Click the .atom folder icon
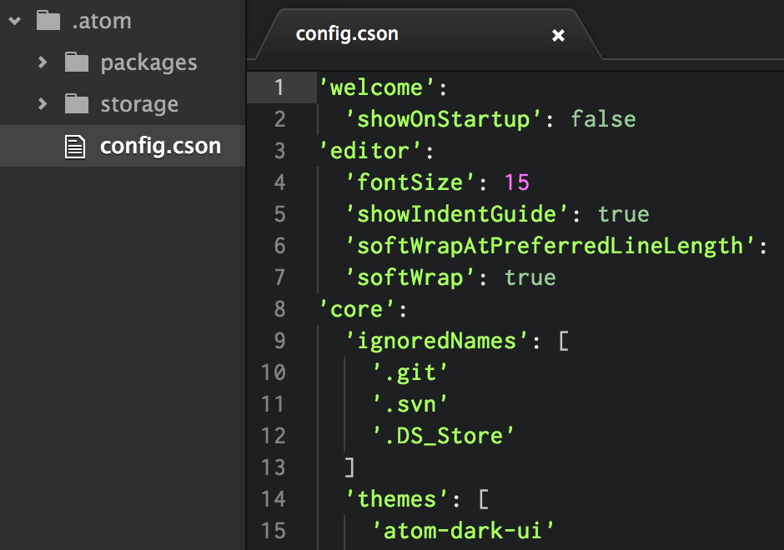 (48, 21)
